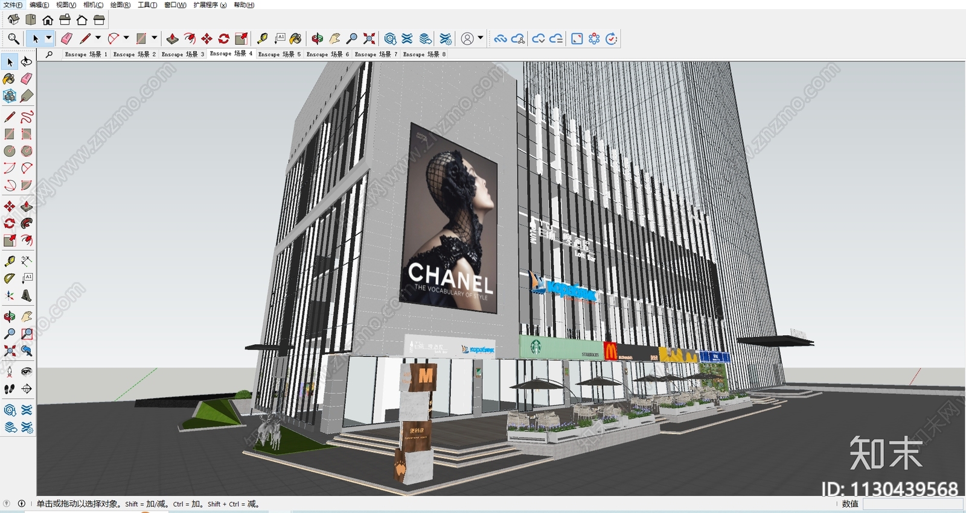This screenshot has height=513, width=966.
Task: Open the 帮助(H) menu
Action: (x=244, y=5)
